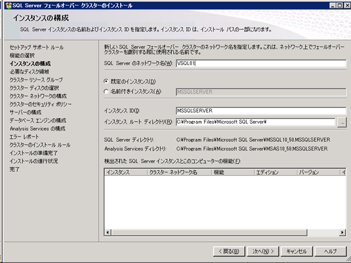Open the browse button for instance root directory
Viewport: 351px width, 263px height.
pyautogui.click(x=342, y=122)
